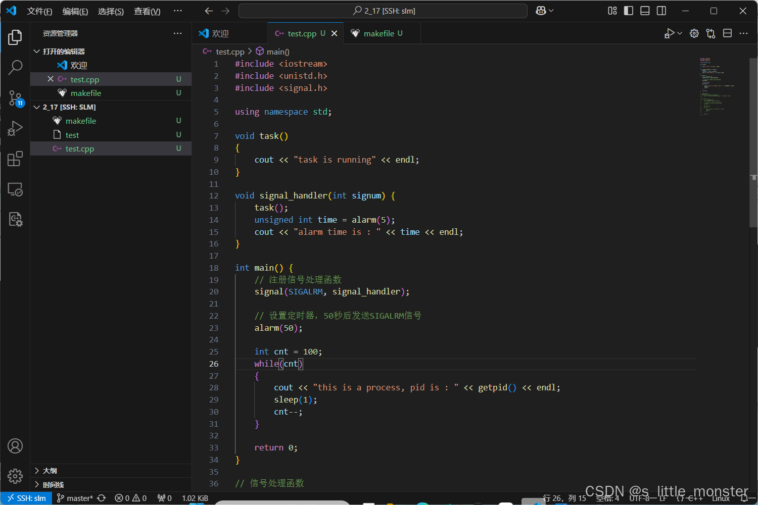Open the Explorer view in activity bar
The width and height of the screenshot is (758, 505).
(x=15, y=37)
